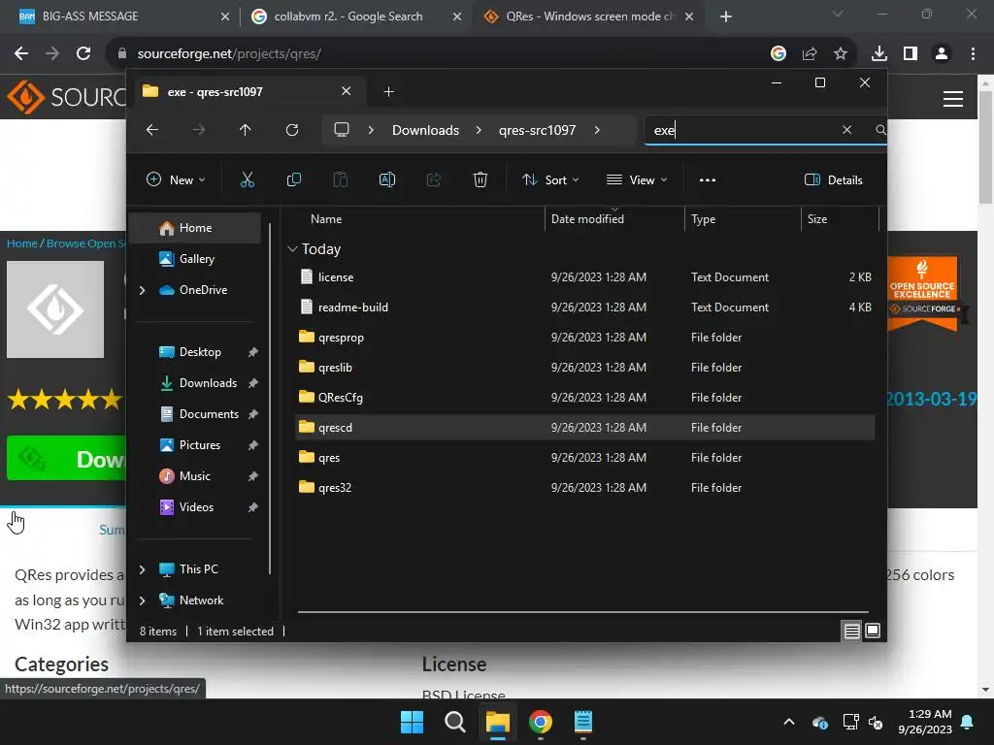Image resolution: width=994 pixels, height=745 pixels.
Task: Bookmark this page with the star icon
Action: (841, 54)
